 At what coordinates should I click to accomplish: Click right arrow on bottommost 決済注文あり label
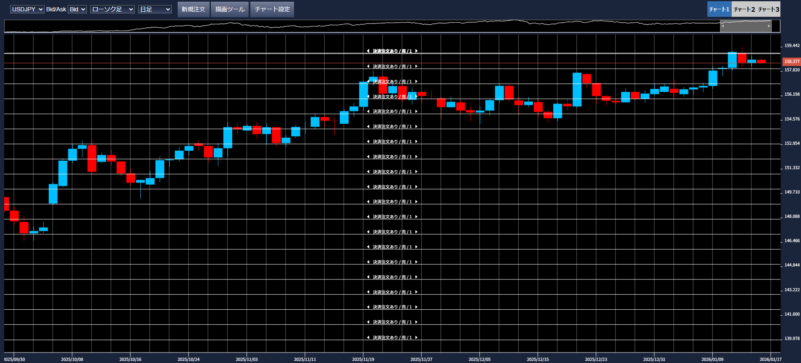tap(416, 337)
